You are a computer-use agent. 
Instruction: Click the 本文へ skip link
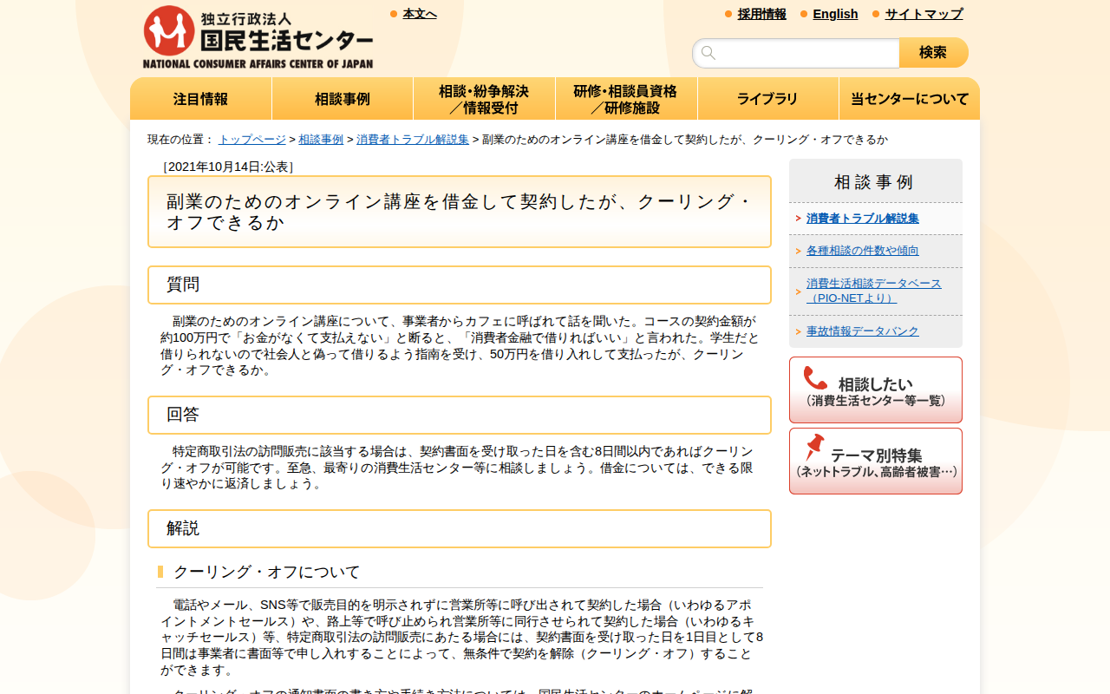click(x=418, y=13)
